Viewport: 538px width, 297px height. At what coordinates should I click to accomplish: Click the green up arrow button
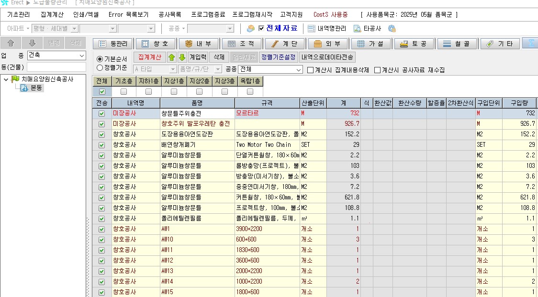(172, 57)
